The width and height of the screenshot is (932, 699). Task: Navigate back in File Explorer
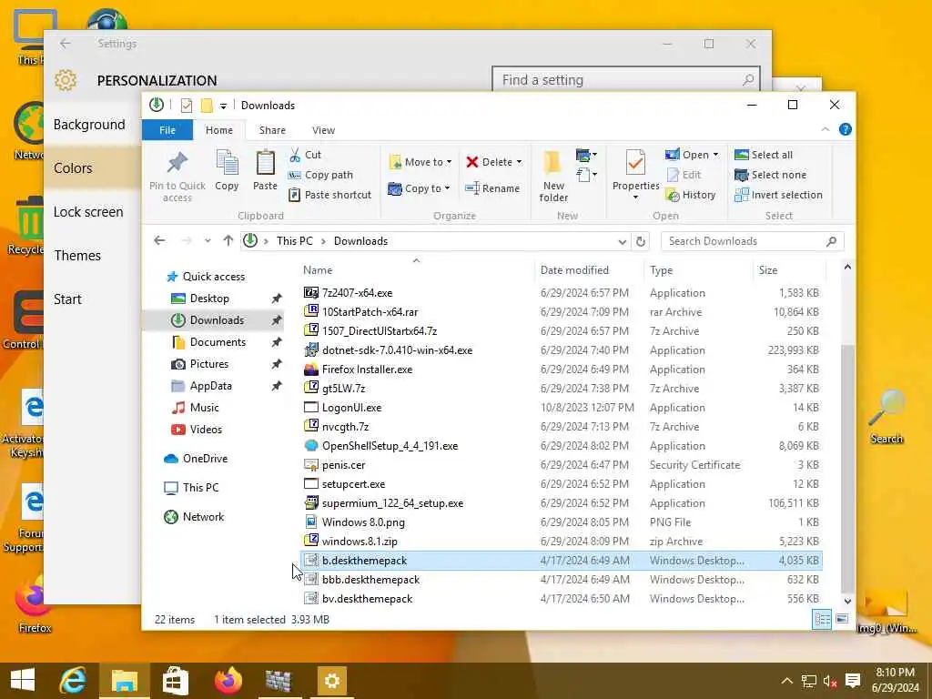[159, 240]
